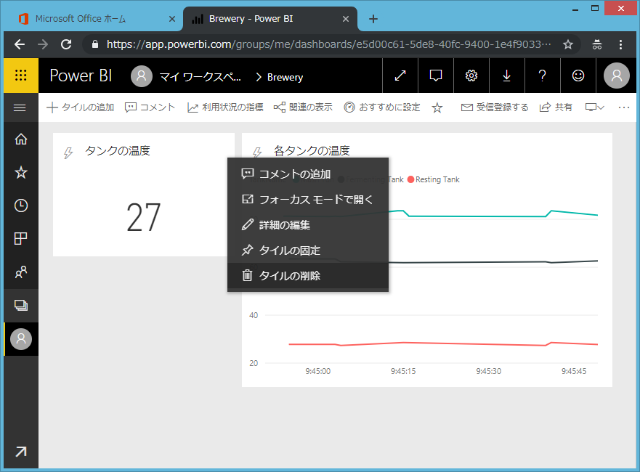The height and width of the screenshot is (472, 640).
Task: Click the Resting Tank legend label
Action: point(437,179)
